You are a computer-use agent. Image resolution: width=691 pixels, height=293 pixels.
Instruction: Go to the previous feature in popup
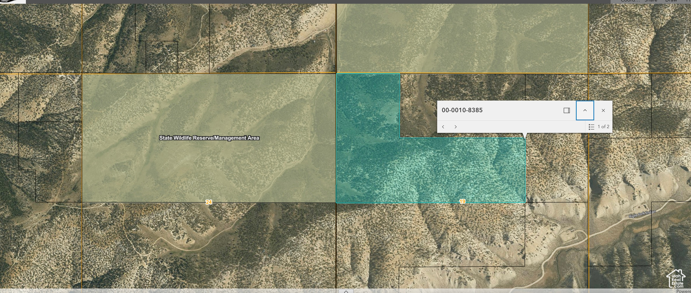[443, 127]
